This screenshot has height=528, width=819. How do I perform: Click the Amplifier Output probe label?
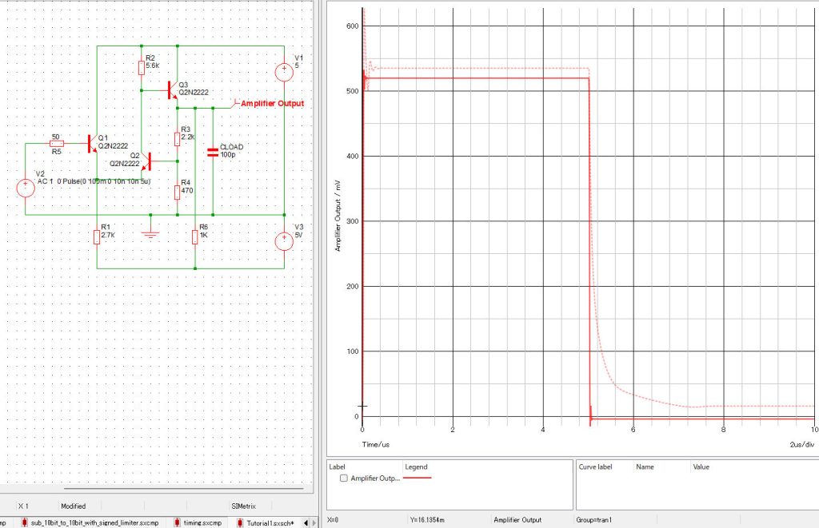(x=272, y=104)
